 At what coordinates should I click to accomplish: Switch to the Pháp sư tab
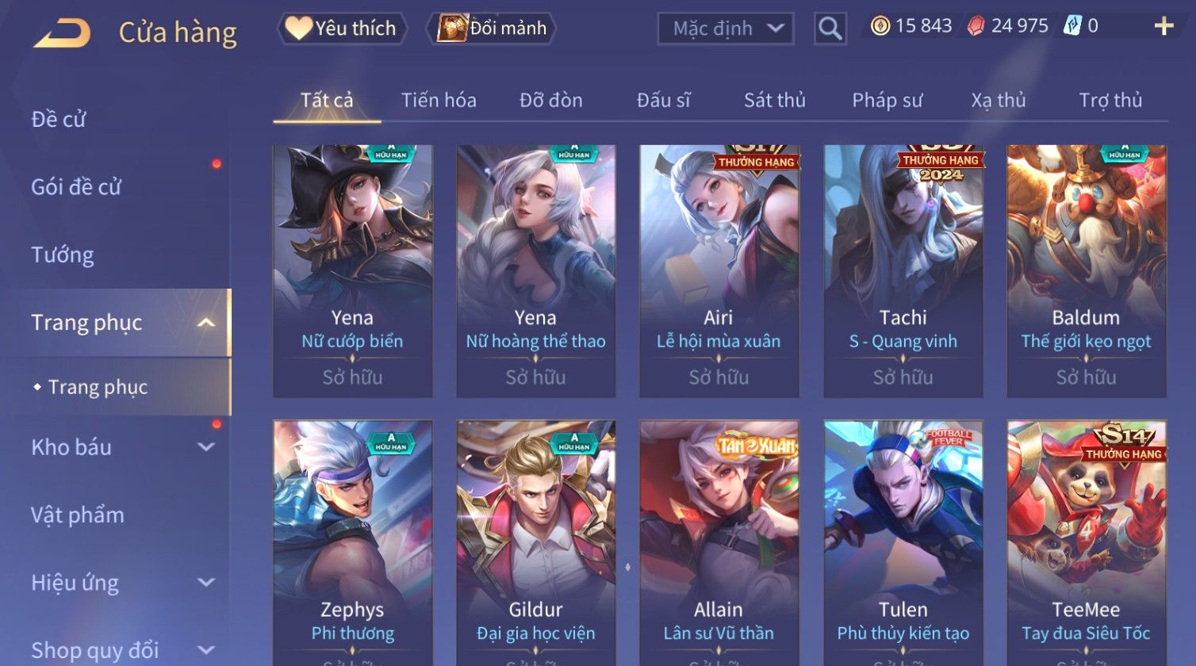(x=887, y=100)
